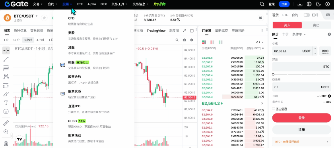The image size is (334, 148).
Task: Click the download app icon
Action: click(300, 4)
